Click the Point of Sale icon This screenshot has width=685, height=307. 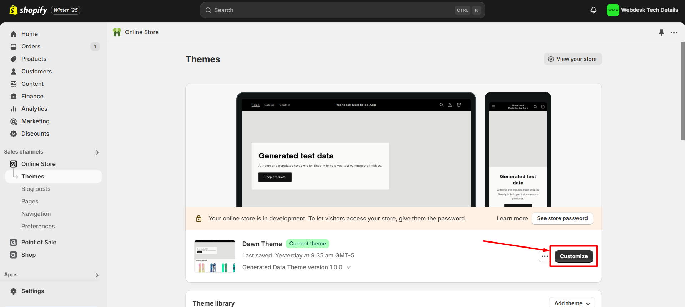pos(14,242)
